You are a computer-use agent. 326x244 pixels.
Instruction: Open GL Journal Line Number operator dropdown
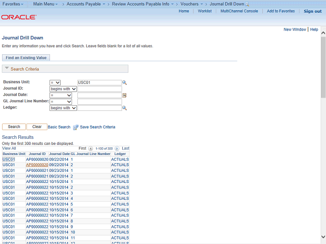(61, 102)
